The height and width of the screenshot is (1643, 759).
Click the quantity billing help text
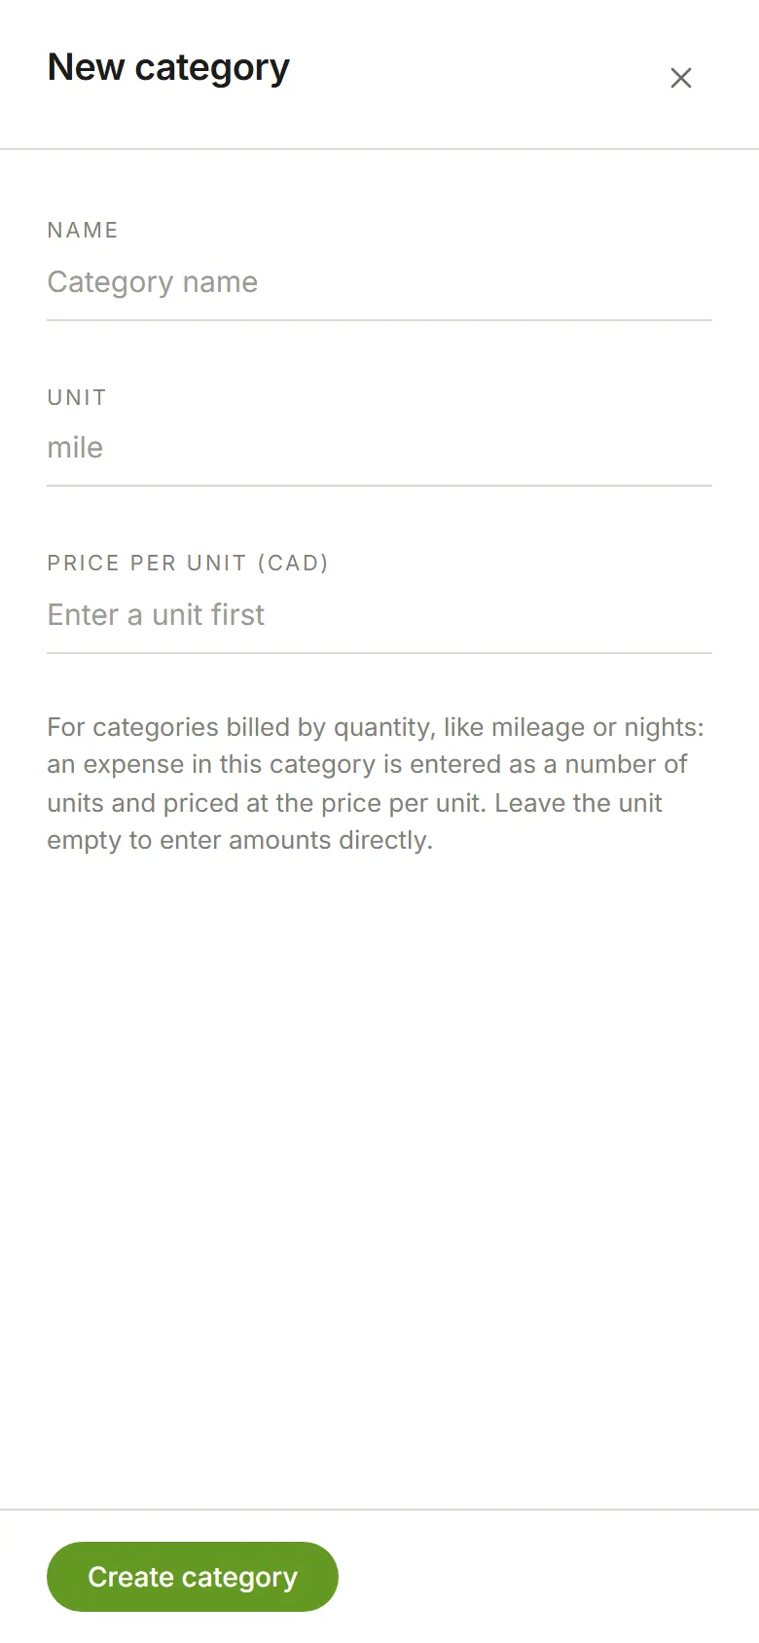(376, 784)
